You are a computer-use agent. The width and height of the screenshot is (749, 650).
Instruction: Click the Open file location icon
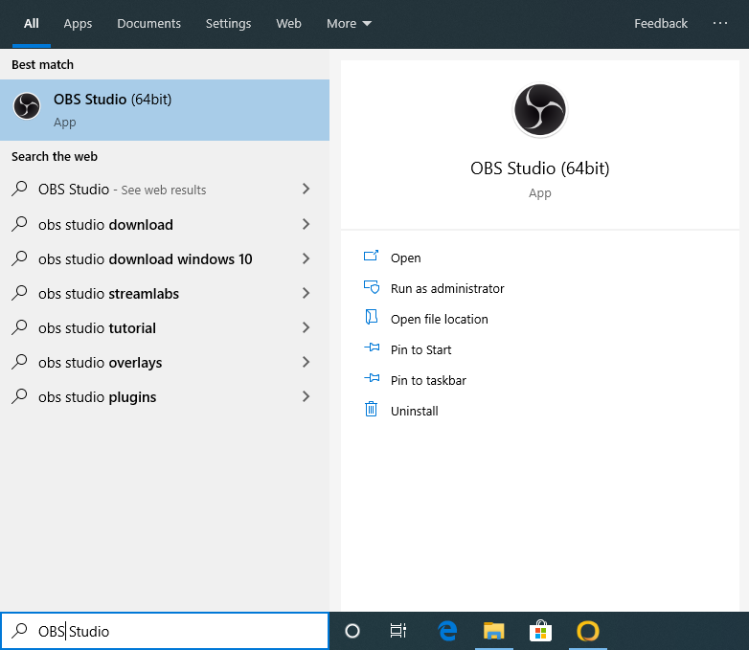(372, 318)
